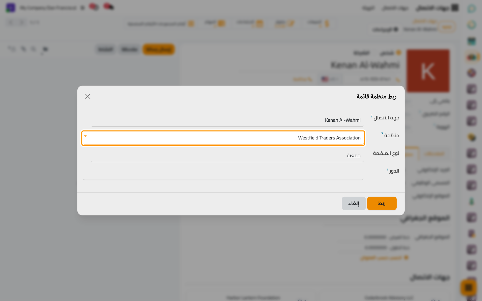Click the ربط confirm button

(x=382, y=203)
